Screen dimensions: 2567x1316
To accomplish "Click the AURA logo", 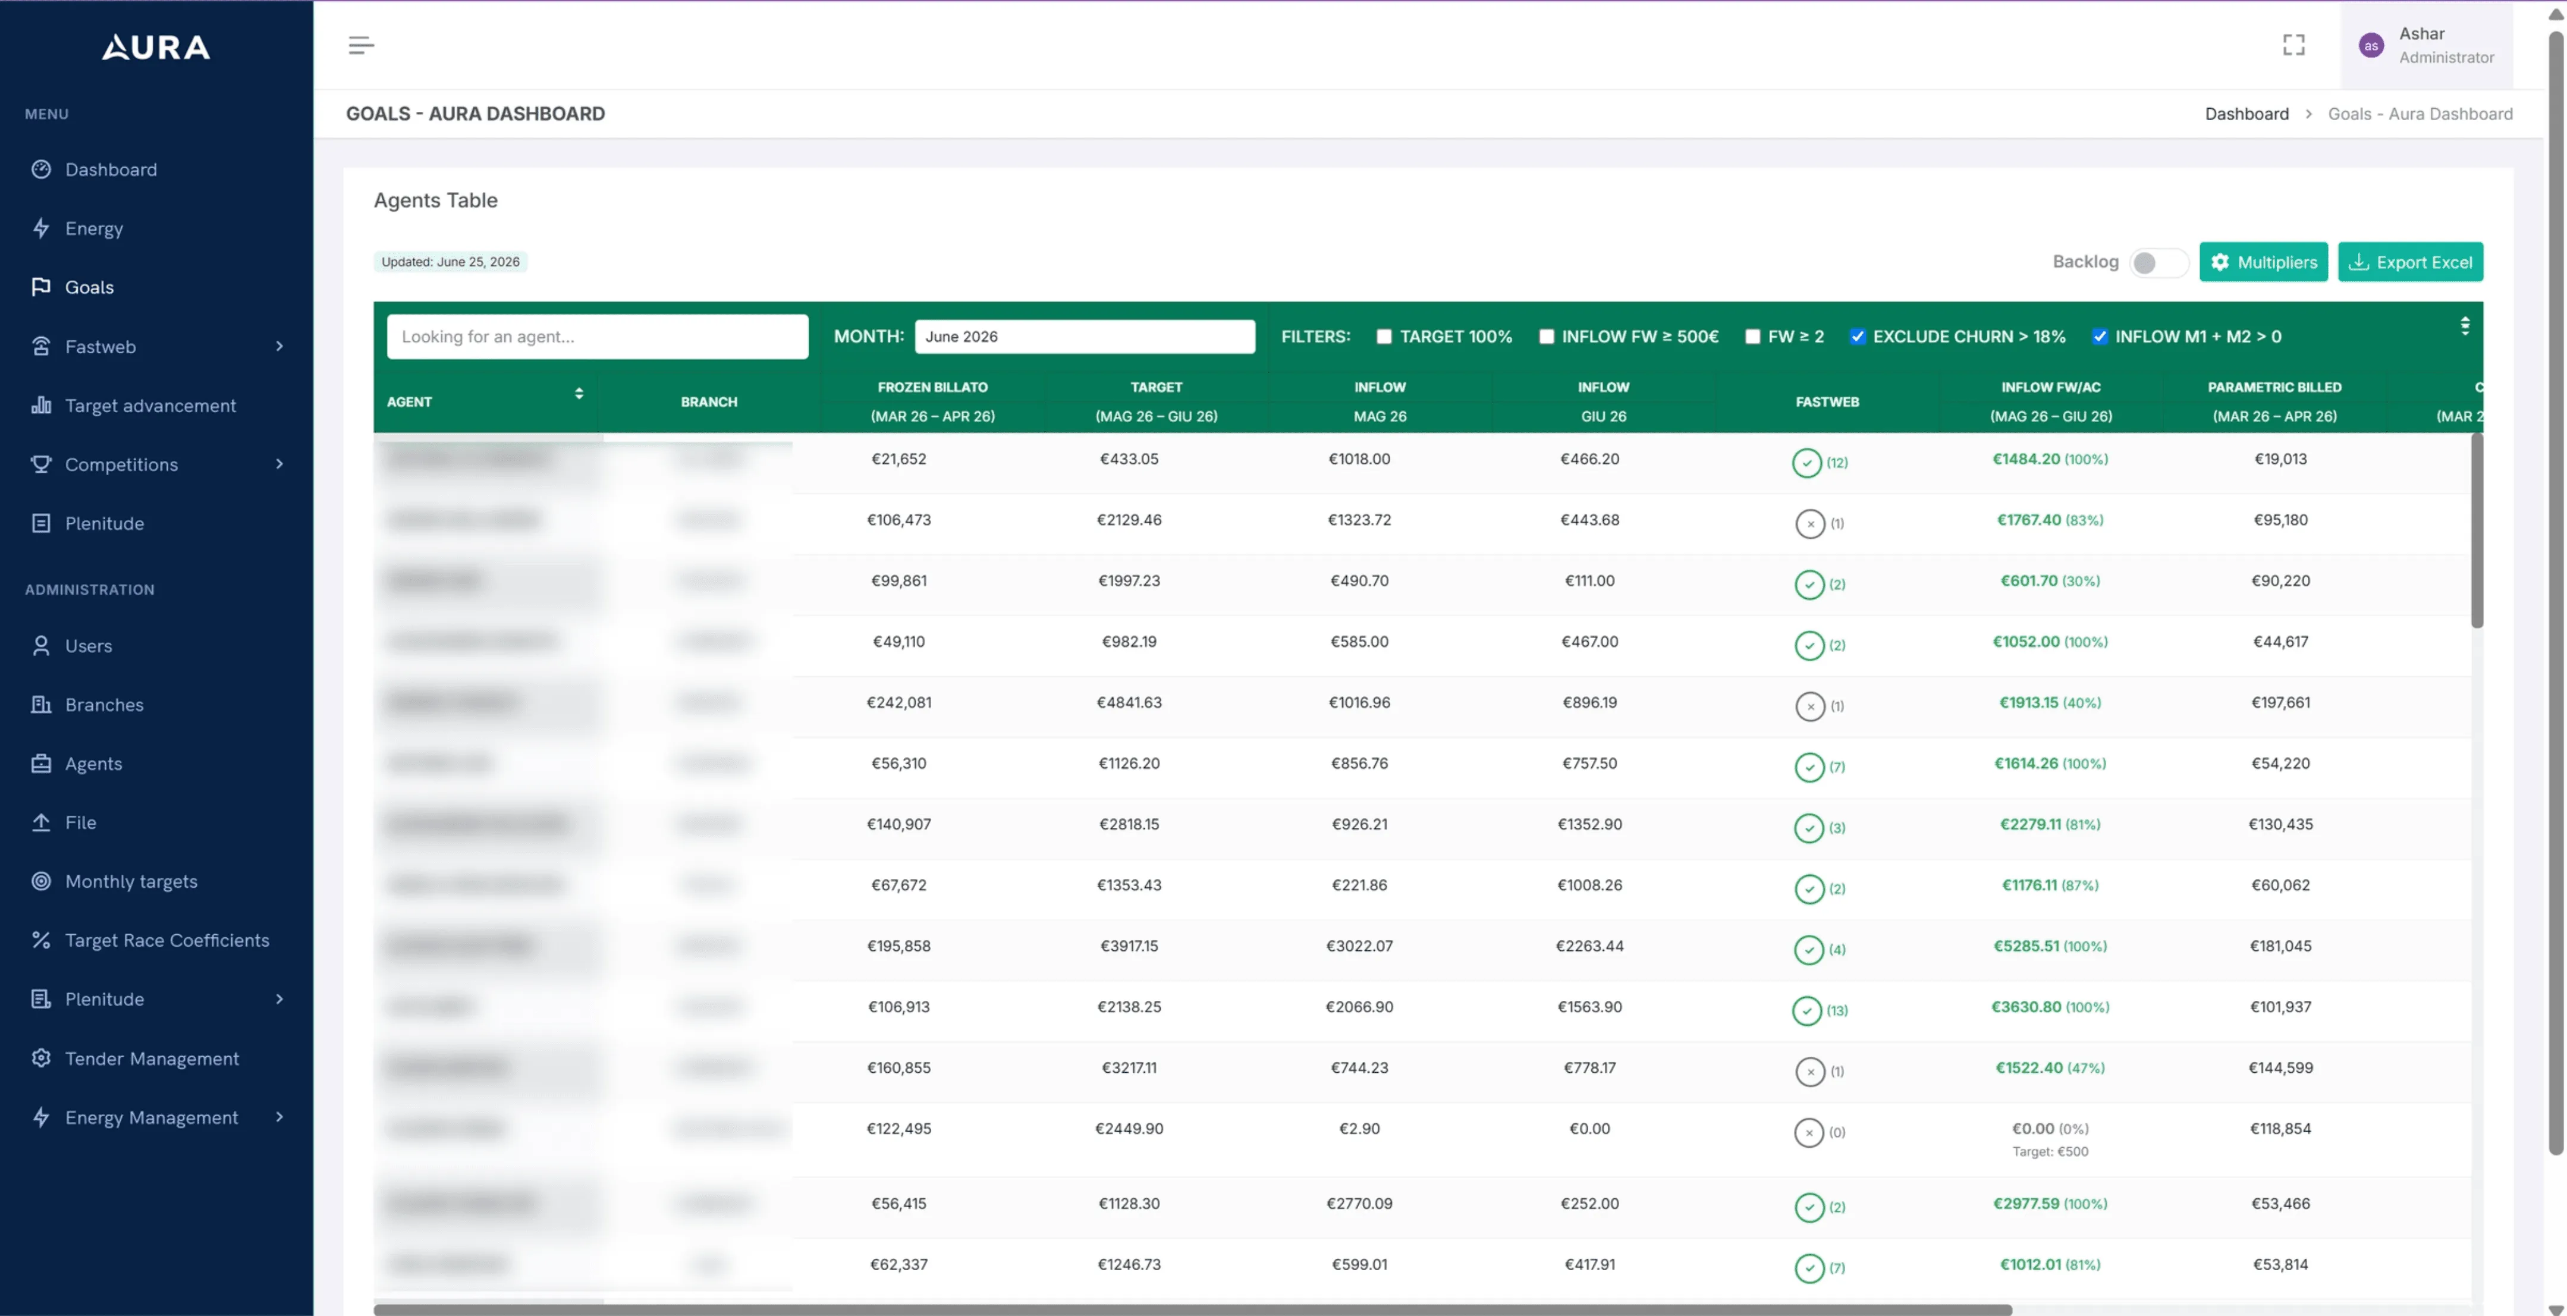I will pos(155,47).
